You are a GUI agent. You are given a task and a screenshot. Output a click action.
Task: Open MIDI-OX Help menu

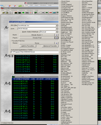point(36,10)
